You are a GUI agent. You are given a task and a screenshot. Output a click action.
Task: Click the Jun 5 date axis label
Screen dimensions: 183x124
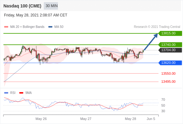point(151,119)
